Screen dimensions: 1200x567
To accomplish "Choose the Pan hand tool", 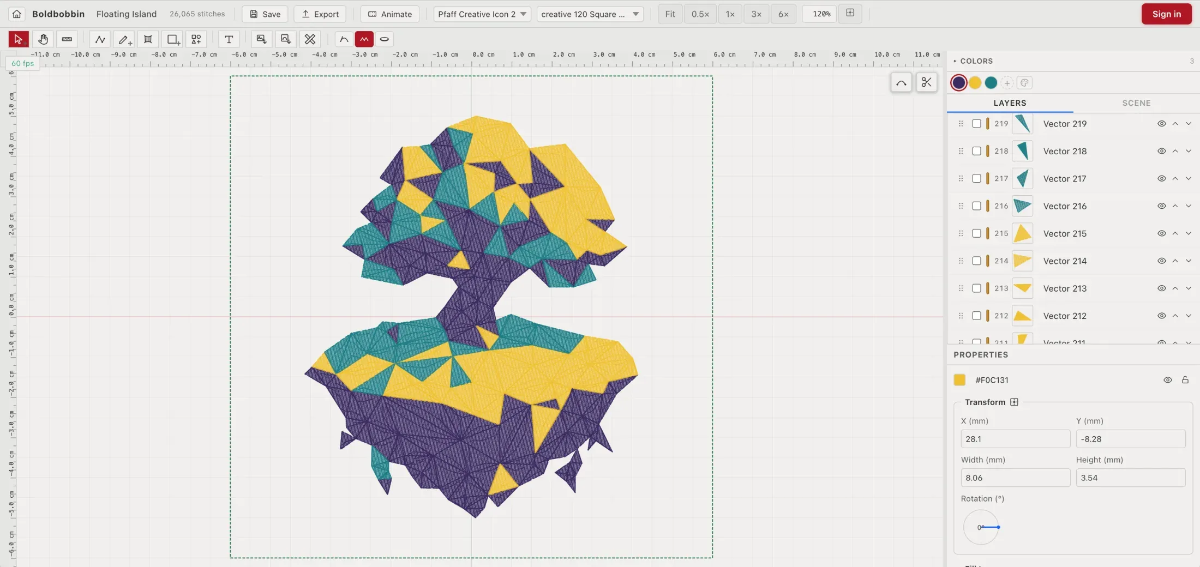I will 43,39.
